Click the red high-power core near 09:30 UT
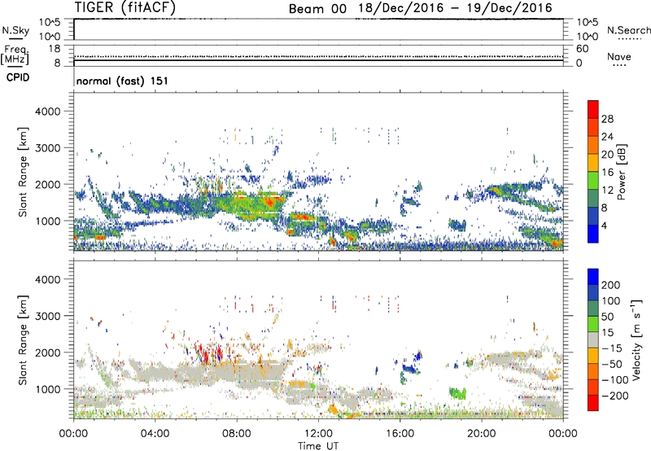This screenshot has width=651, height=451. [x=270, y=202]
